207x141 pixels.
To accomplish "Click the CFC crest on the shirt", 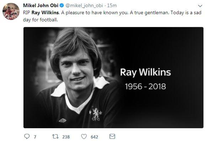I will [96, 114].
